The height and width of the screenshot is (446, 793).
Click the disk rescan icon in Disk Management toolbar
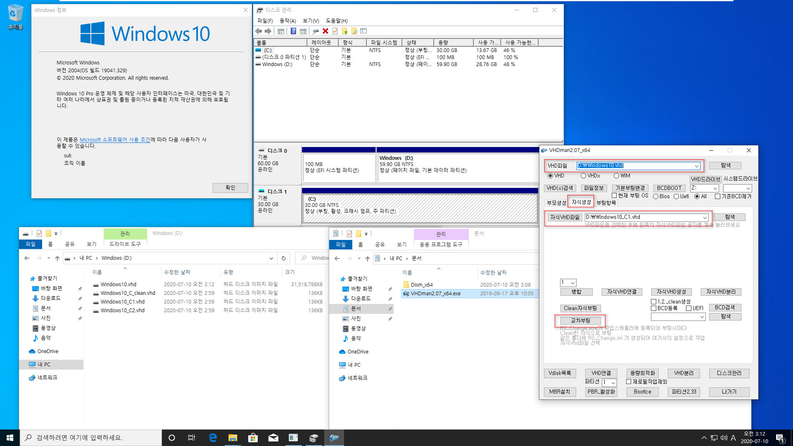(x=316, y=31)
